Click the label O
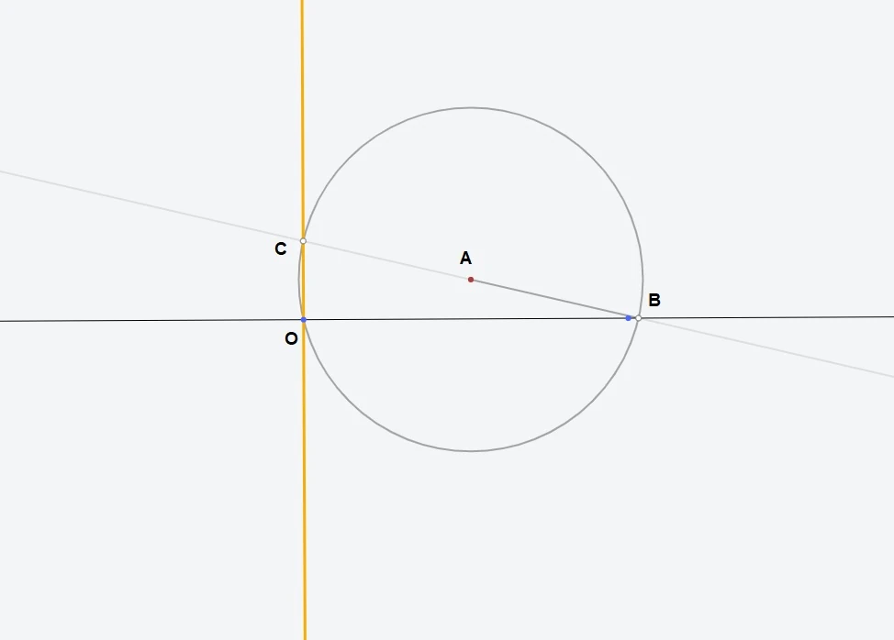894x640 pixels. click(291, 338)
